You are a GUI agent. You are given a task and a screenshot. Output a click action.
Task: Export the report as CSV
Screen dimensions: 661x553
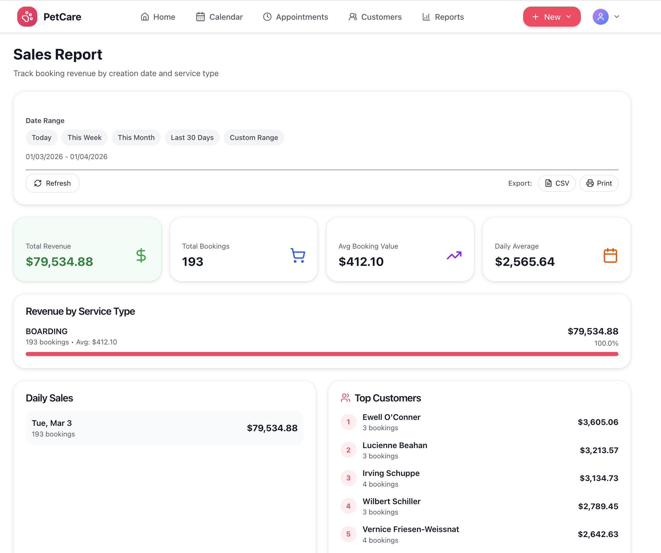pyautogui.click(x=556, y=183)
